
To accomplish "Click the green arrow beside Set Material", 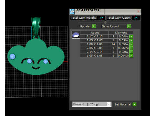I will tap(134, 104).
